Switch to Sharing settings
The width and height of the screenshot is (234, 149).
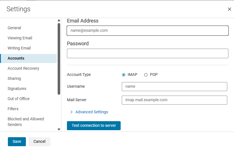click(14, 78)
